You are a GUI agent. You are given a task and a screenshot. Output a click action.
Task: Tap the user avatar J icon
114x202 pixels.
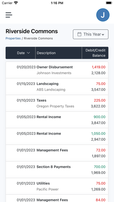pyautogui.click(x=103, y=15)
